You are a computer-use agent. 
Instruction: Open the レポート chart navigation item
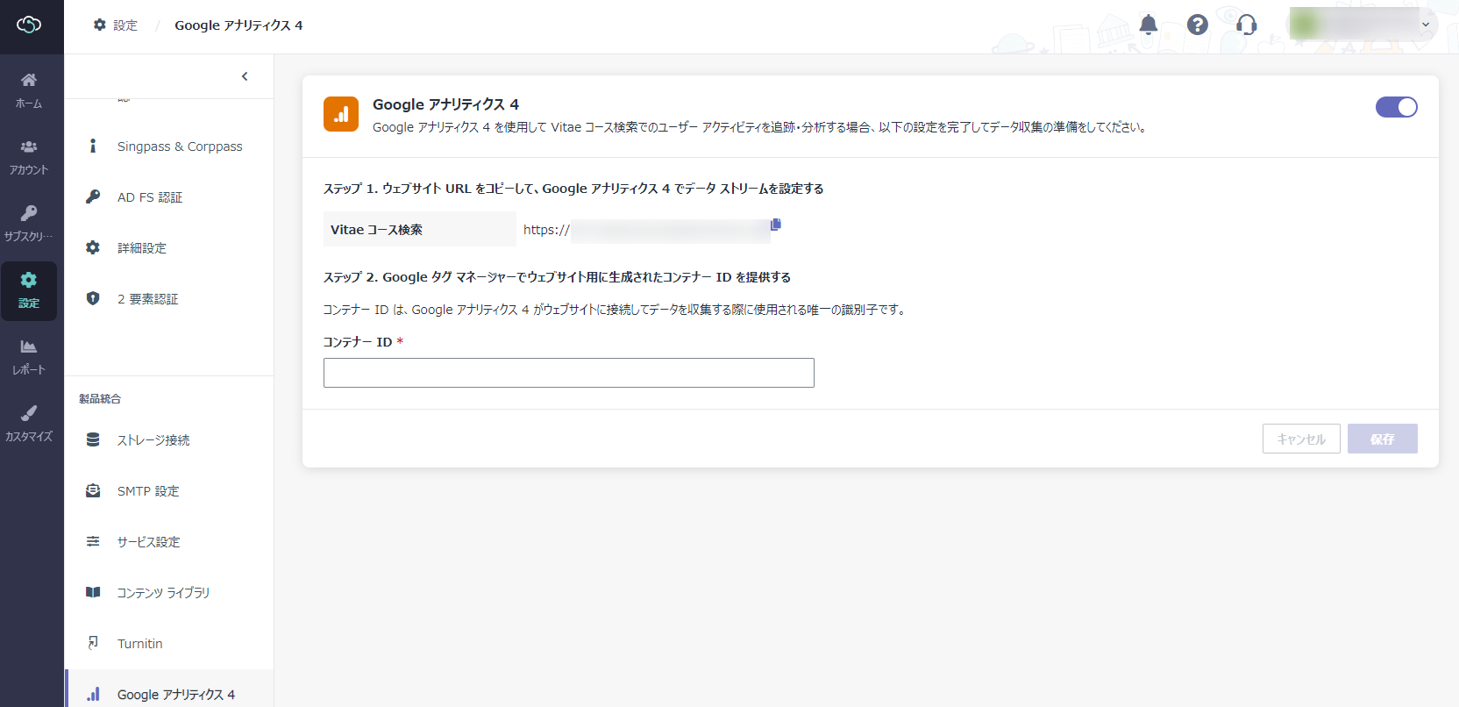29,357
